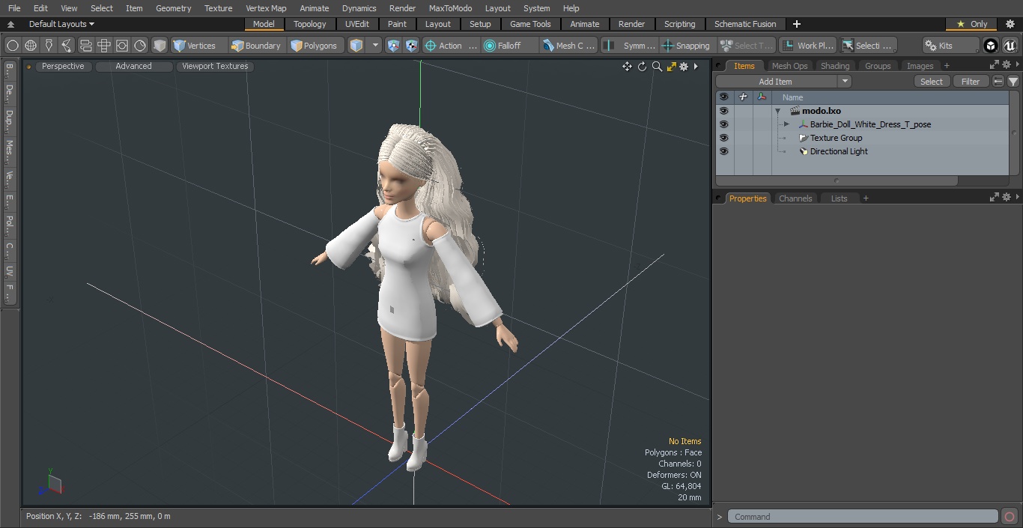Click the horizontal scrollbar in Items list
This screenshot has height=528, width=1023.
[837, 180]
